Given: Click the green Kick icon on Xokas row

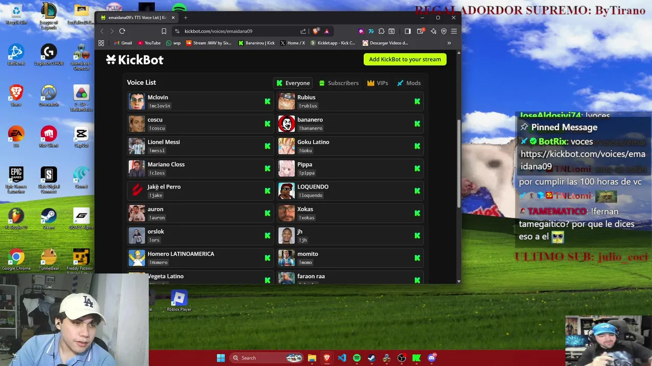Looking at the screenshot, I should (x=417, y=213).
